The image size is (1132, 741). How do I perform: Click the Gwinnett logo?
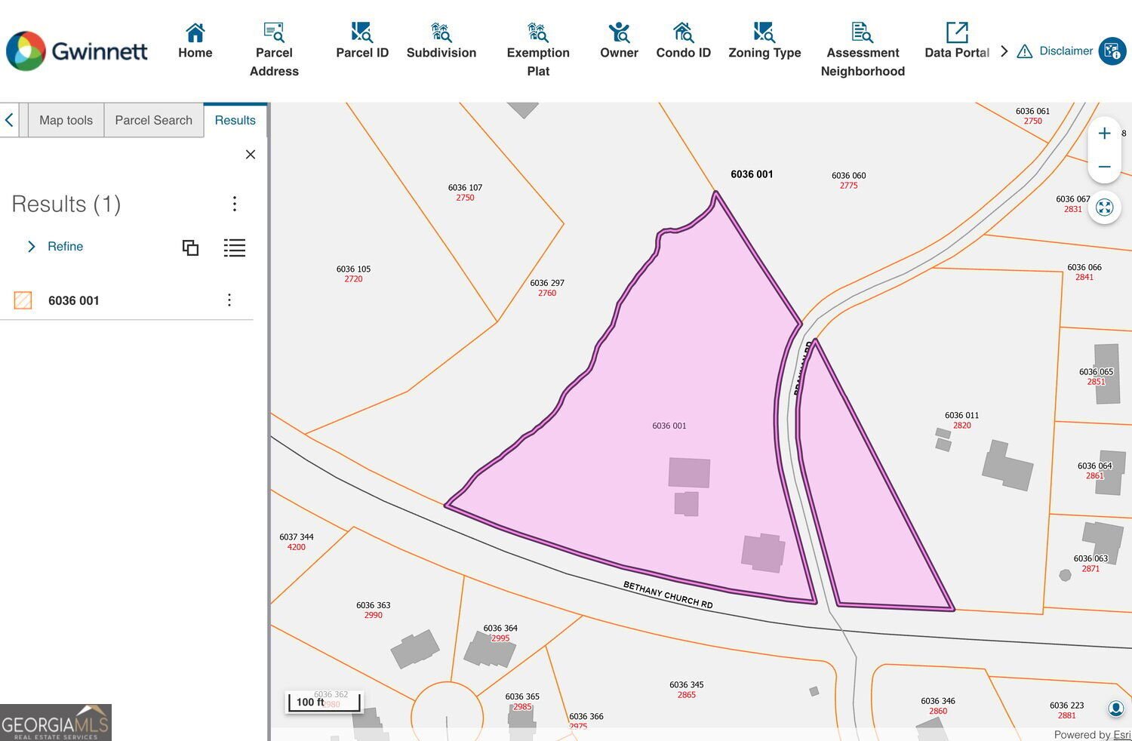pos(77,51)
